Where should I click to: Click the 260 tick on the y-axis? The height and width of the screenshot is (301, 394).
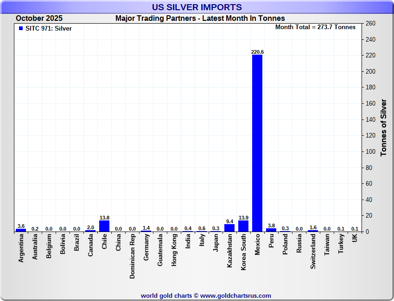click(370, 24)
